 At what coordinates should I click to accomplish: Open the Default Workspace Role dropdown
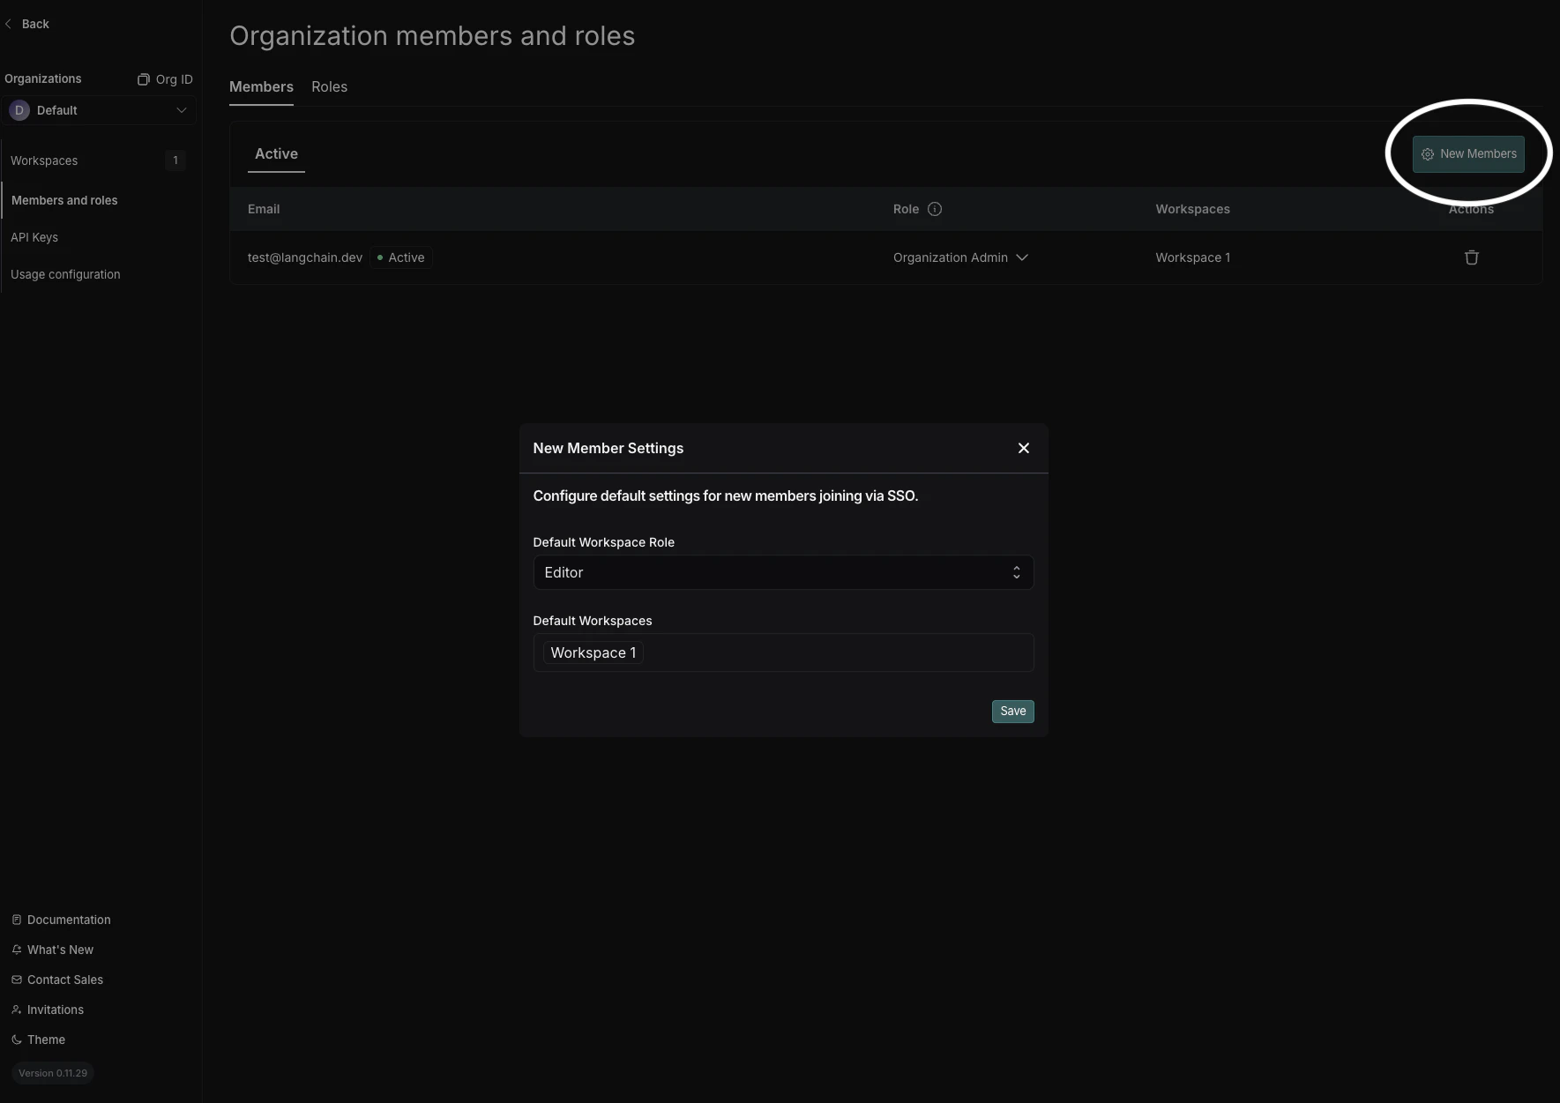783,572
